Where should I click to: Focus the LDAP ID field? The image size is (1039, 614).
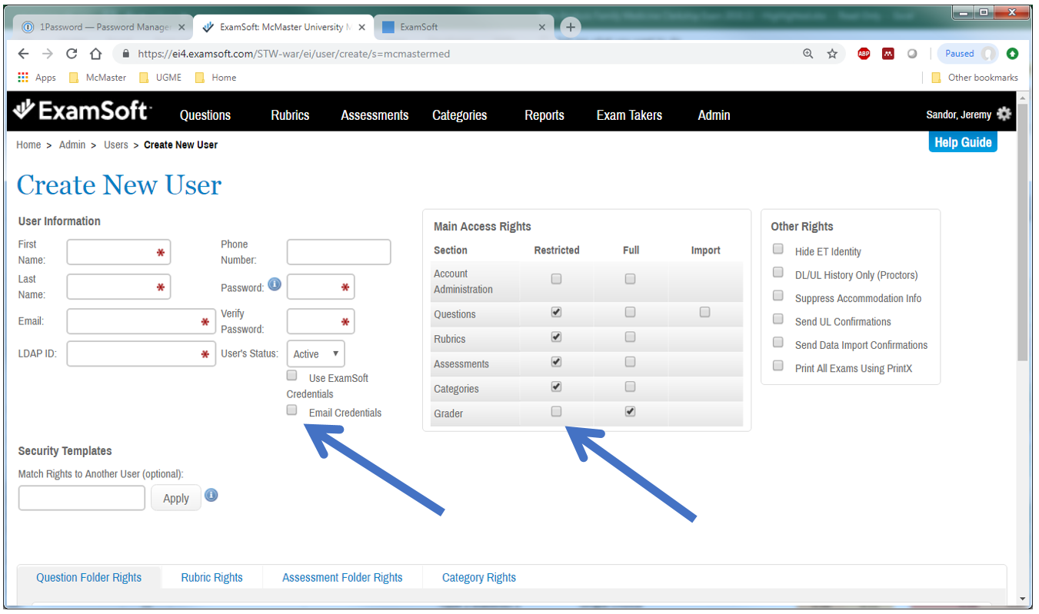click(141, 353)
